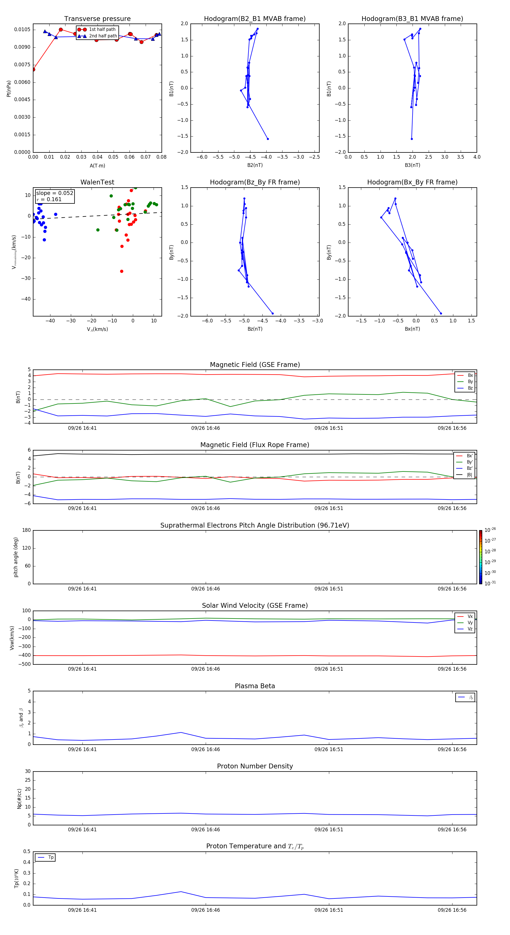This screenshot has height=935, width=510.
Task: Click the 'B3(nT)' x-axis label
Action: 412,165
